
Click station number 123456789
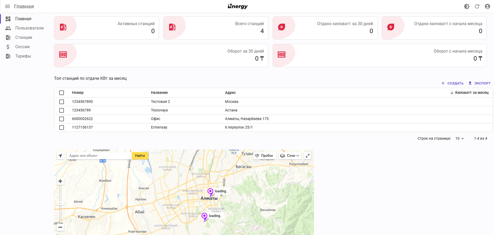click(x=82, y=110)
